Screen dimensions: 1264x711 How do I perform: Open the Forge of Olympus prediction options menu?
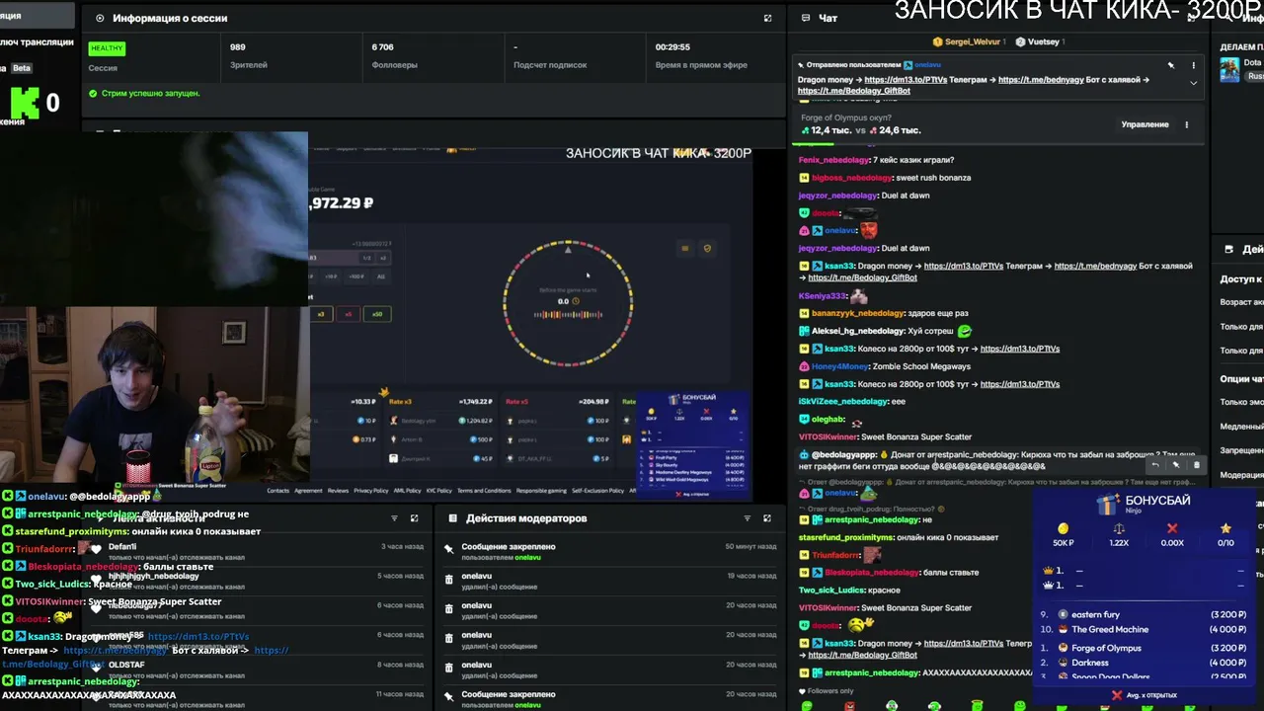[x=1186, y=124]
